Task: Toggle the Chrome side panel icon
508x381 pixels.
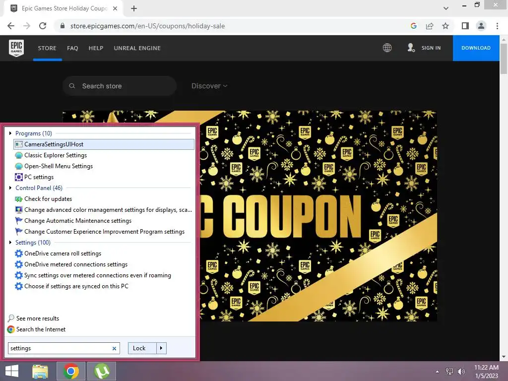Action: coord(465,26)
